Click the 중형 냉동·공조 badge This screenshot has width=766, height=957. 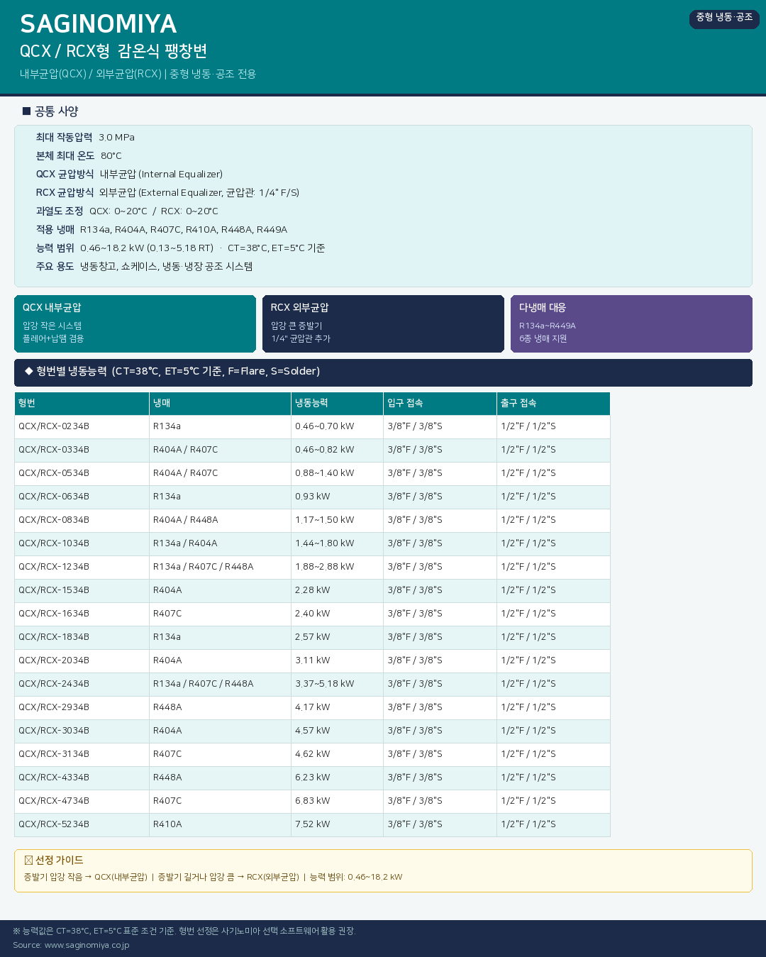(x=724, y=18)
